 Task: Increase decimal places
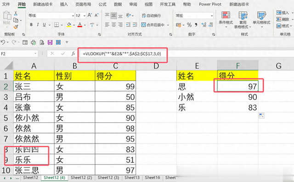click(x=204, y=25)
